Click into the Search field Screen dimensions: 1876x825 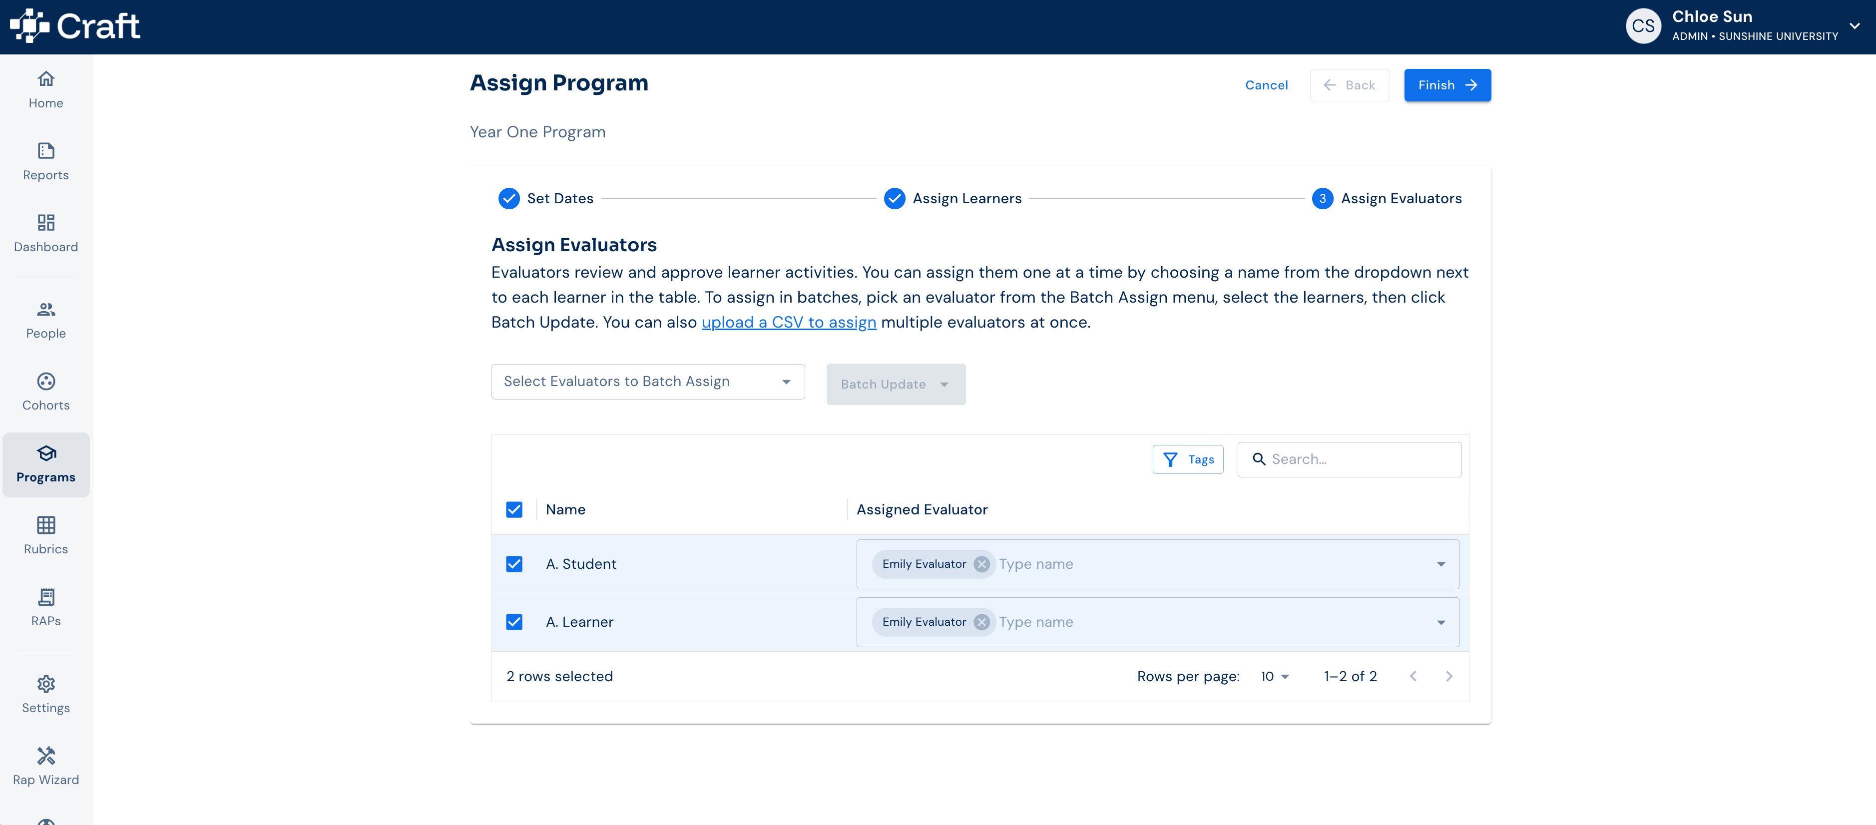pos(1349,459)
